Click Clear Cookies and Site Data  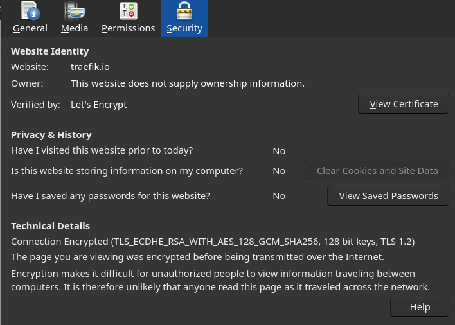[377, 171]
